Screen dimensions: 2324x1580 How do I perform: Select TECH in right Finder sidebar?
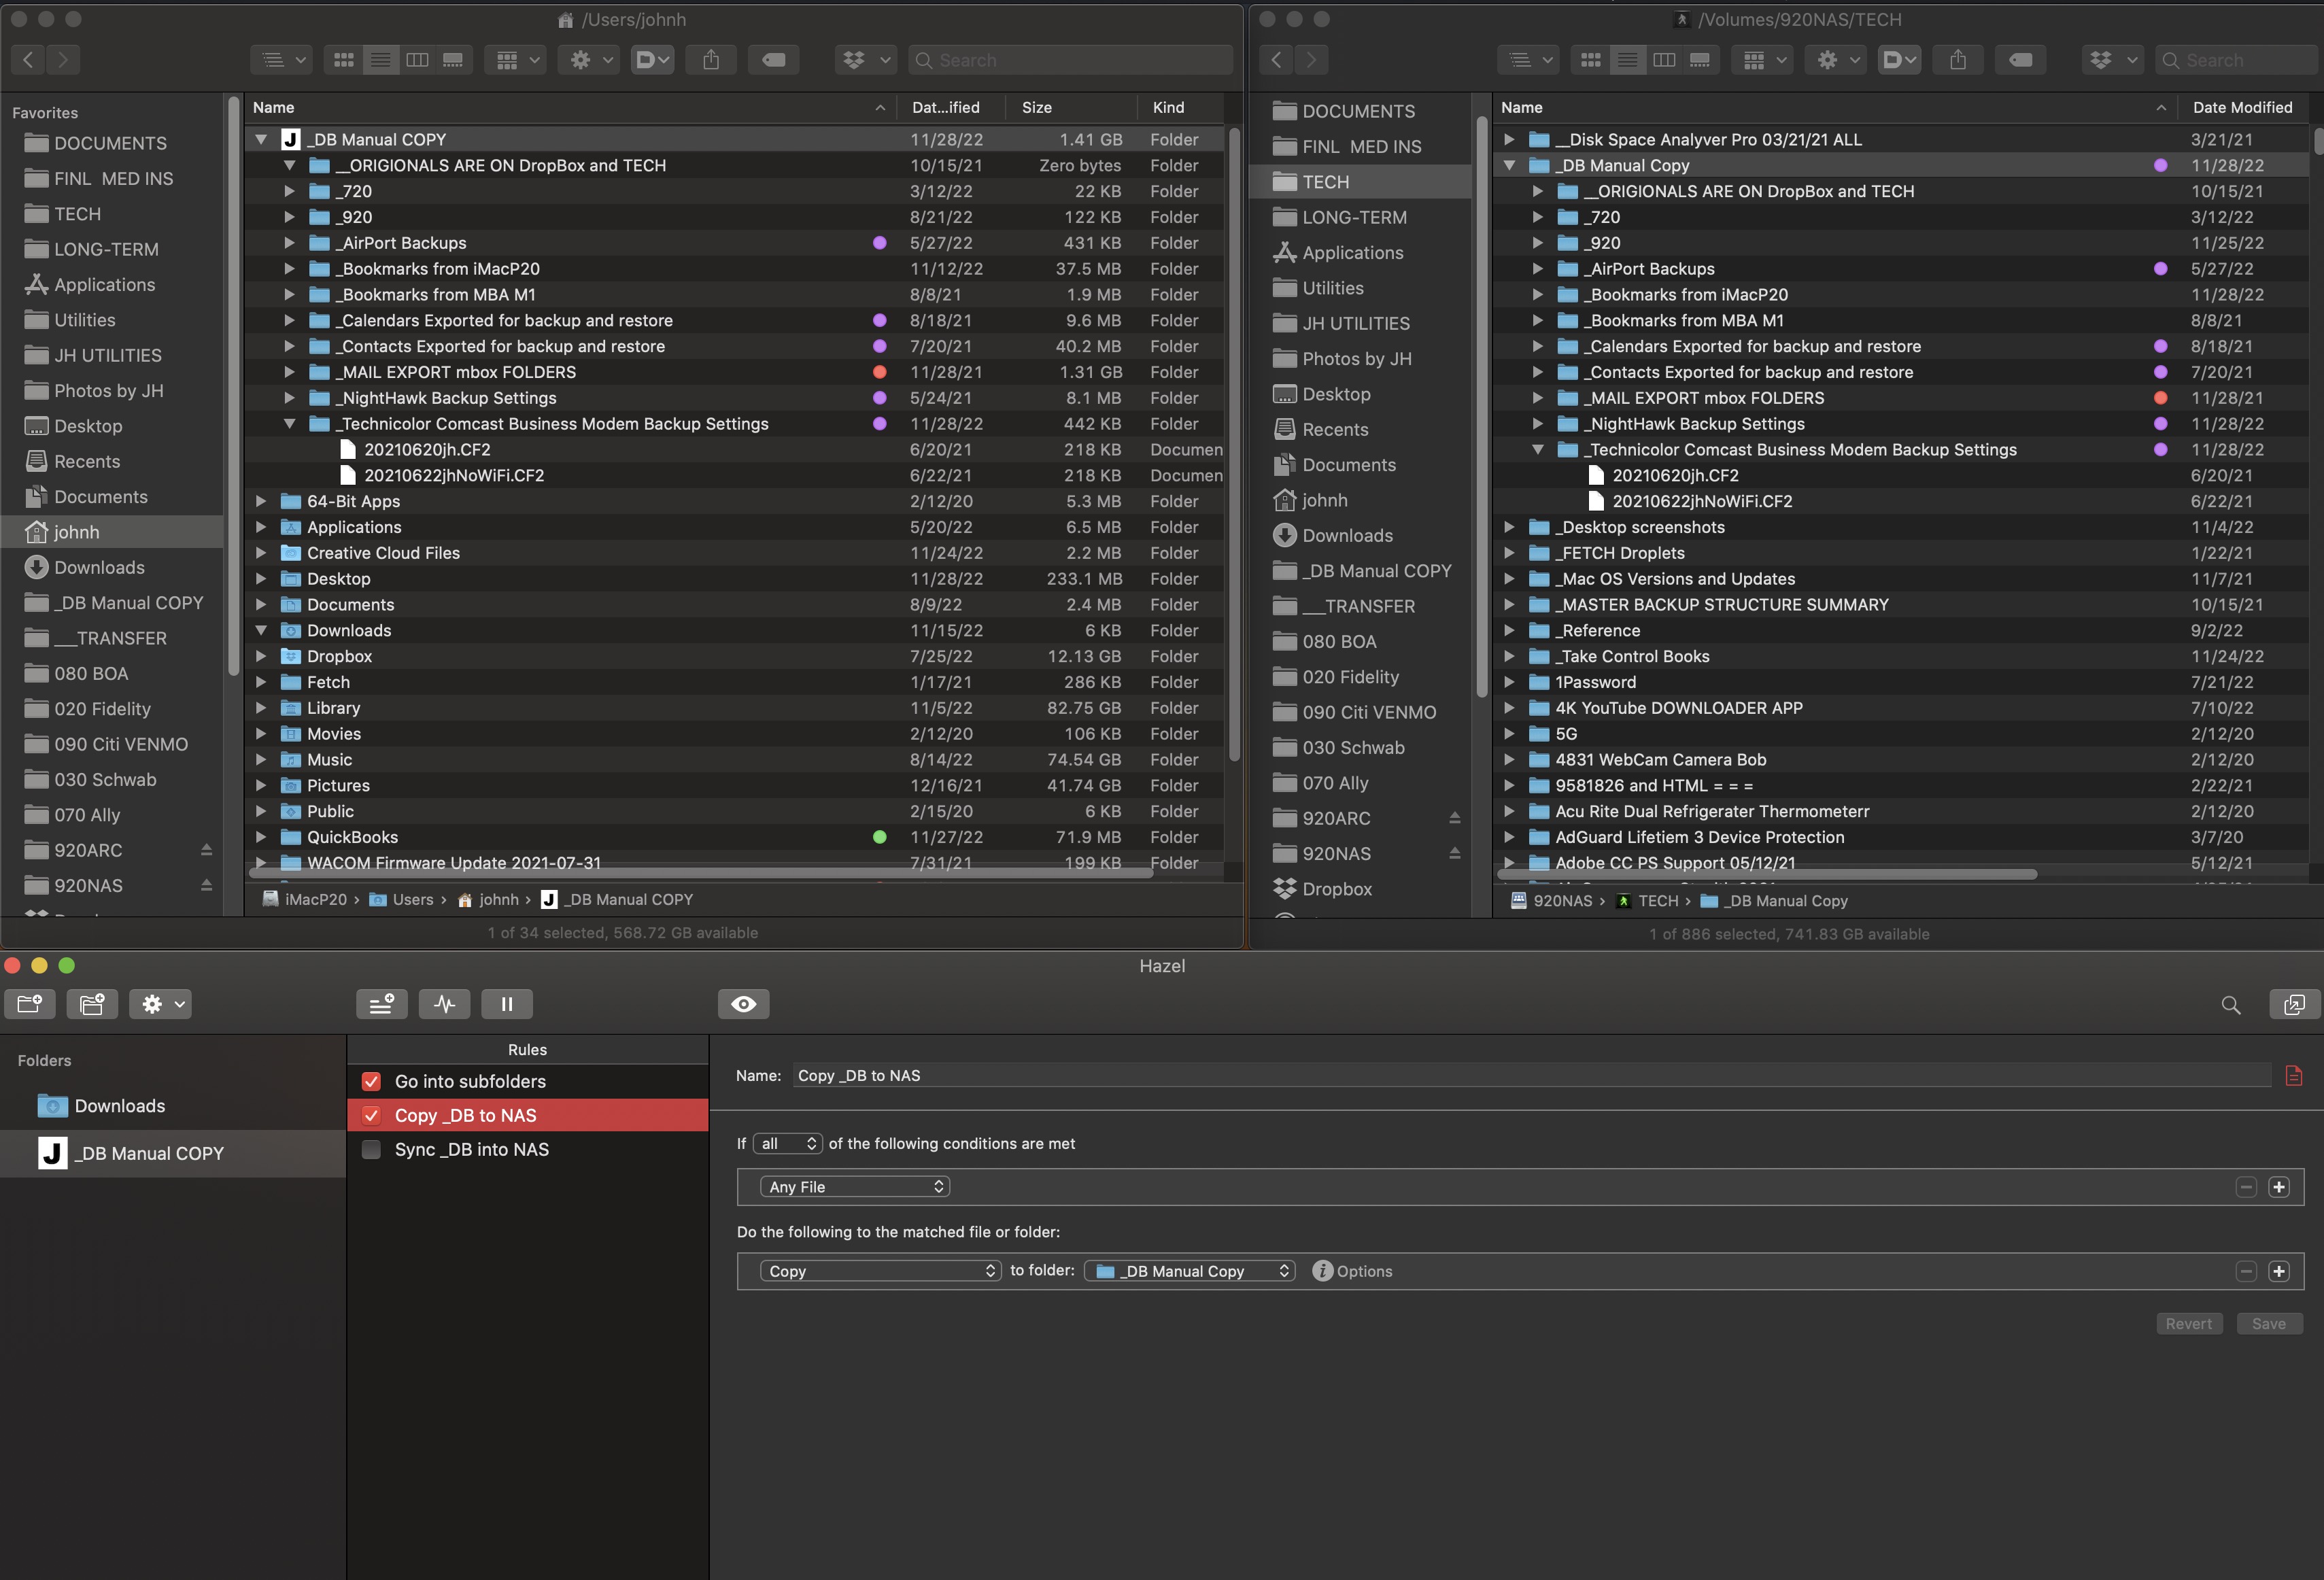click(x=1325, y=182)
